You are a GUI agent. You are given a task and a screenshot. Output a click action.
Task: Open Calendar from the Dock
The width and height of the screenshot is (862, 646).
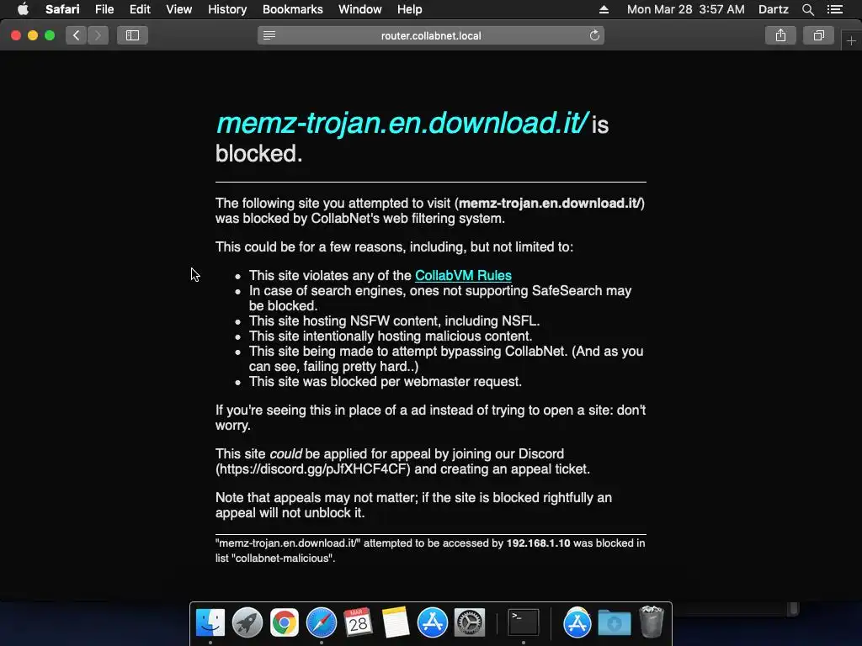[358, 623]
